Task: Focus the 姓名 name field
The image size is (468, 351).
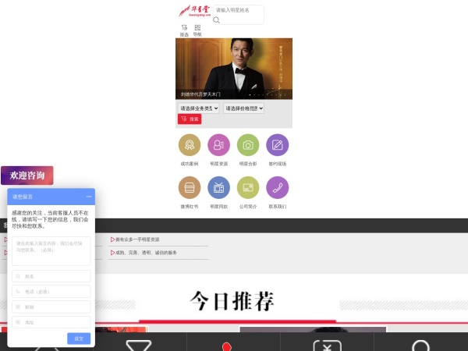Action: tap(51, 276)
